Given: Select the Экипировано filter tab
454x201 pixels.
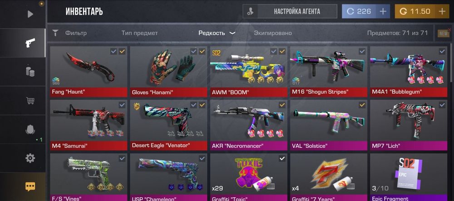Looking at the screenshot, I should point(273,33).
